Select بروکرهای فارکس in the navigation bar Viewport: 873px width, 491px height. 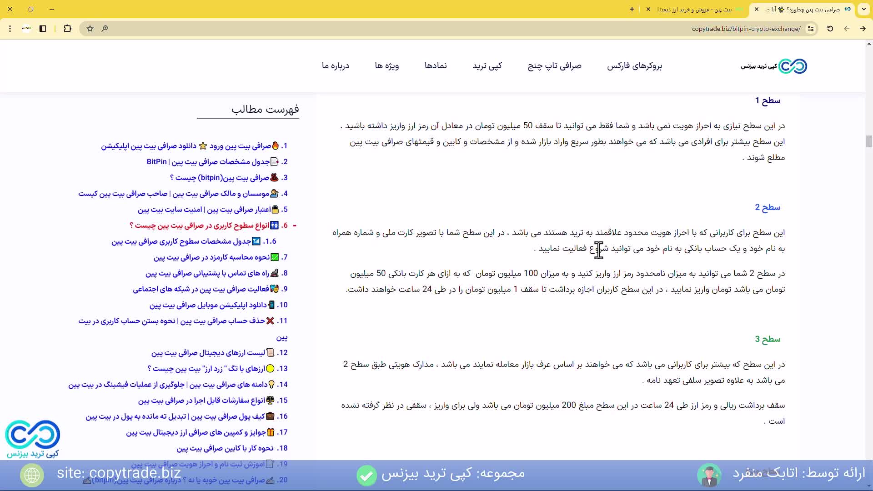[x=635, y=66]
